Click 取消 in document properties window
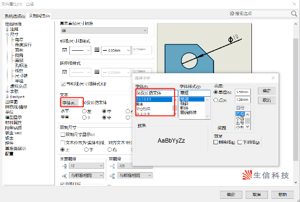The width and height of the screenshot is (300, 202). (x=257, y=195)
